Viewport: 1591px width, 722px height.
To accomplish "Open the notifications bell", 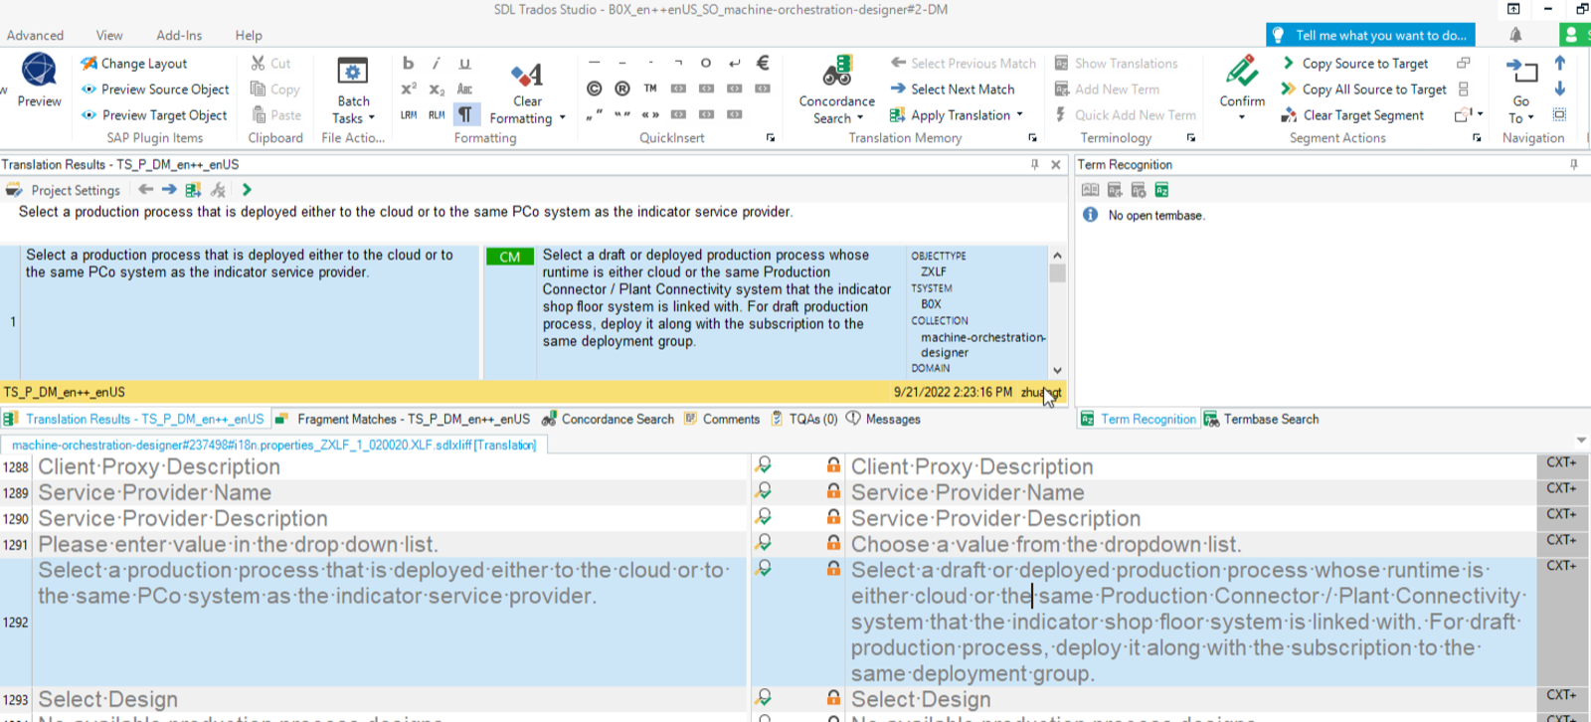I will tap(1515, 35).
